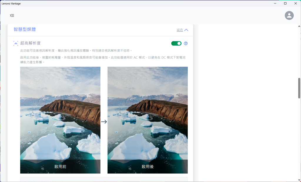
Task: Click the 超高解析度 title text
Action: pos(31,43)
